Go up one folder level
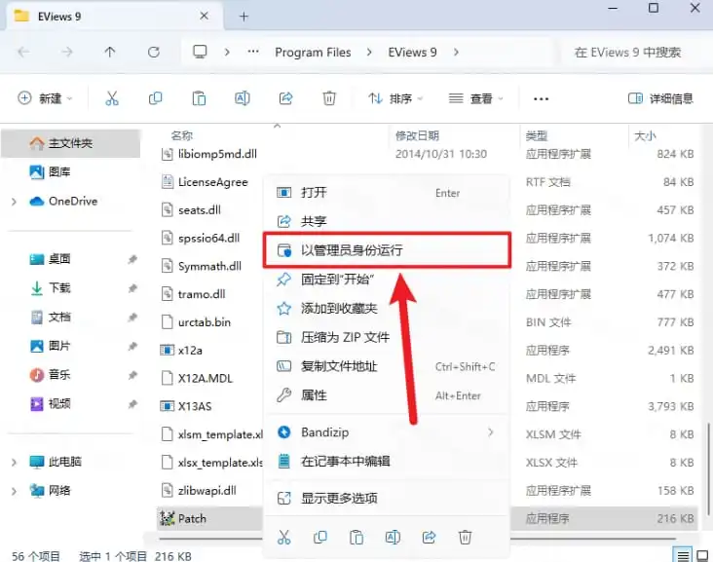Viewport: 713px width, 562px height. point(110,53)
